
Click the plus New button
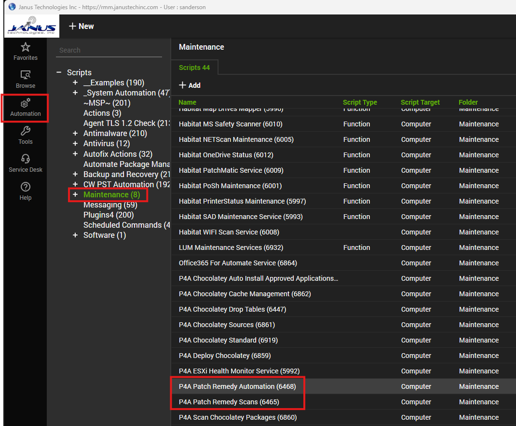(81, 26)
